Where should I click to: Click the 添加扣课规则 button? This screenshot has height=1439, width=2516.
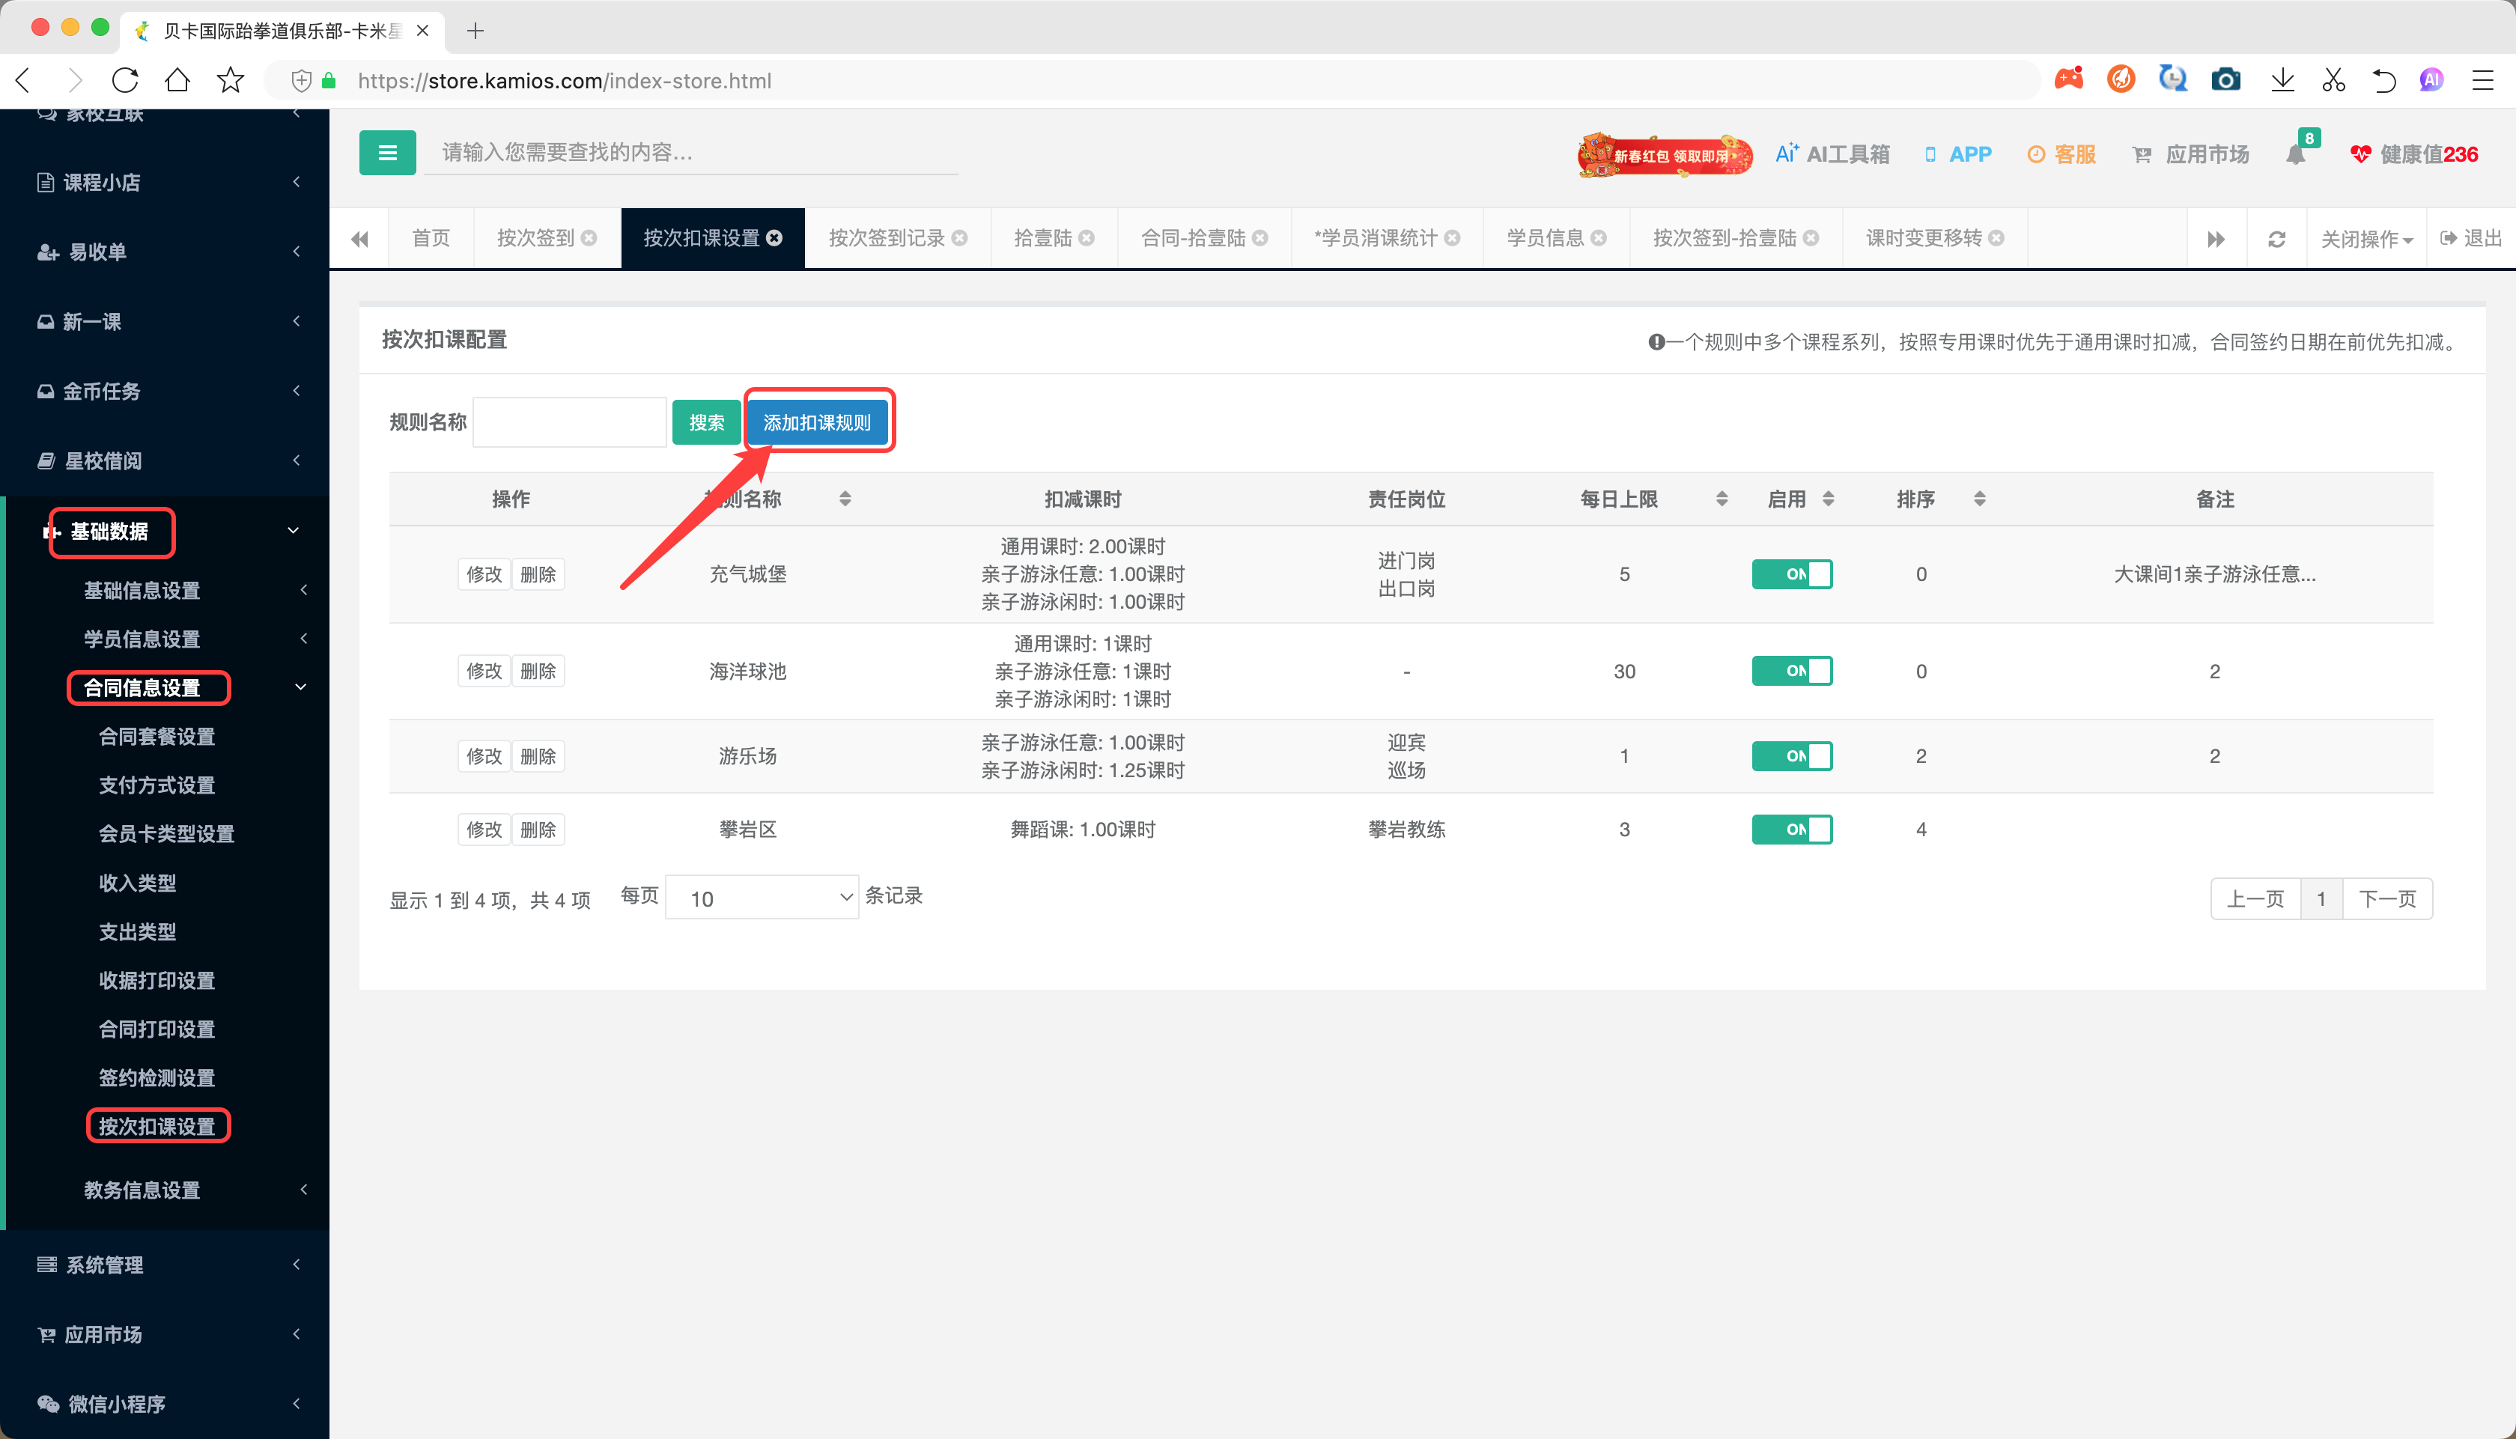tap(816, 422)
